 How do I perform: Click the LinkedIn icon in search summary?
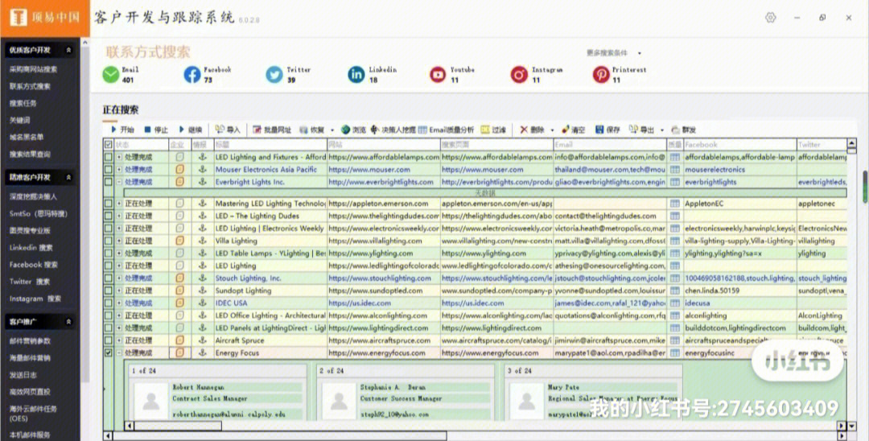[356, 75]
